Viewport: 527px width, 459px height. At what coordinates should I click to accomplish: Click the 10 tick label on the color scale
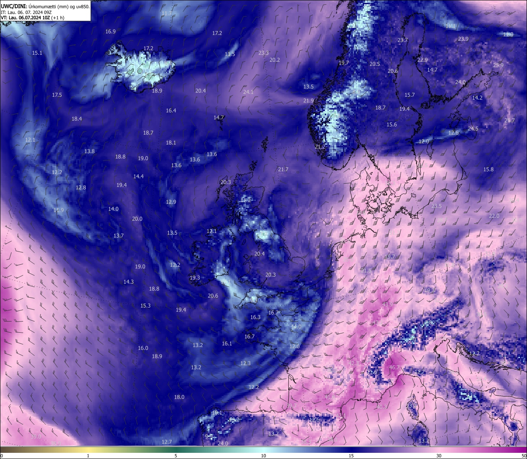pyautogui.click(x=263, y=456)
